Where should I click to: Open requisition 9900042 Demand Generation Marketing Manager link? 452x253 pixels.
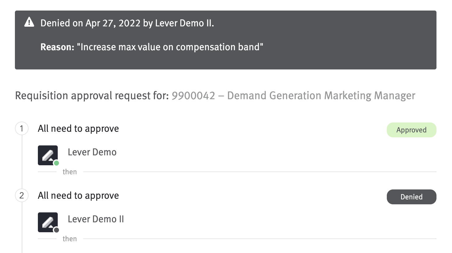click(293, 95)
